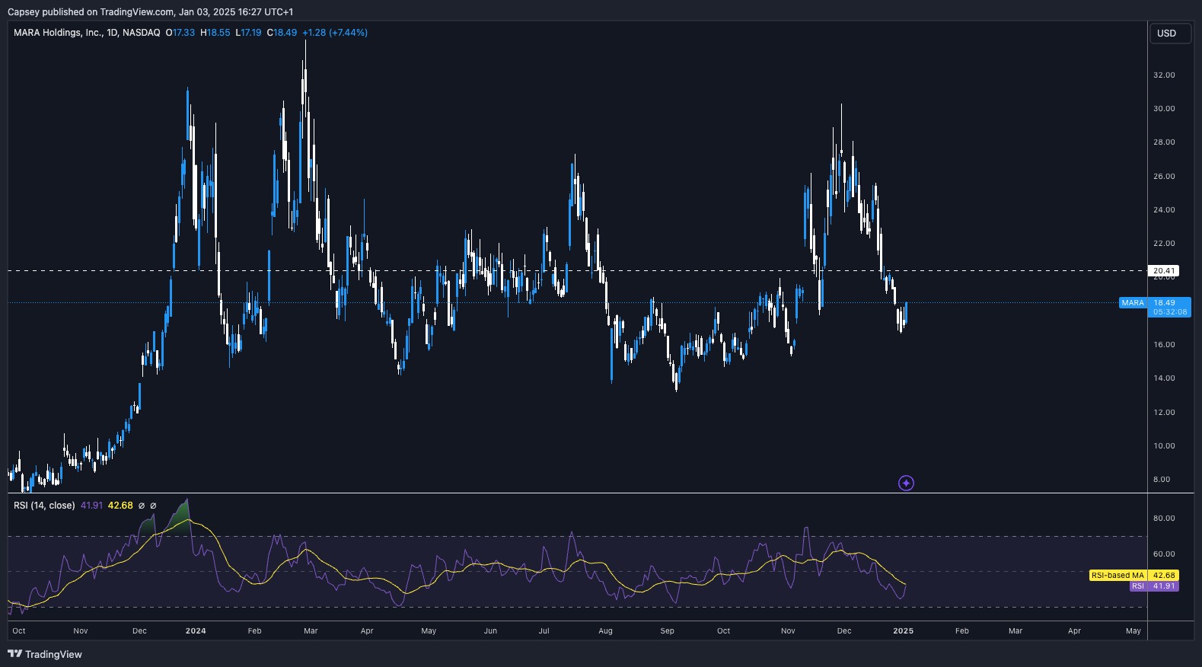Click the +1.28 (+7.44%) change value
Viewport: 1202px width, 667px height.
[335, 33]
